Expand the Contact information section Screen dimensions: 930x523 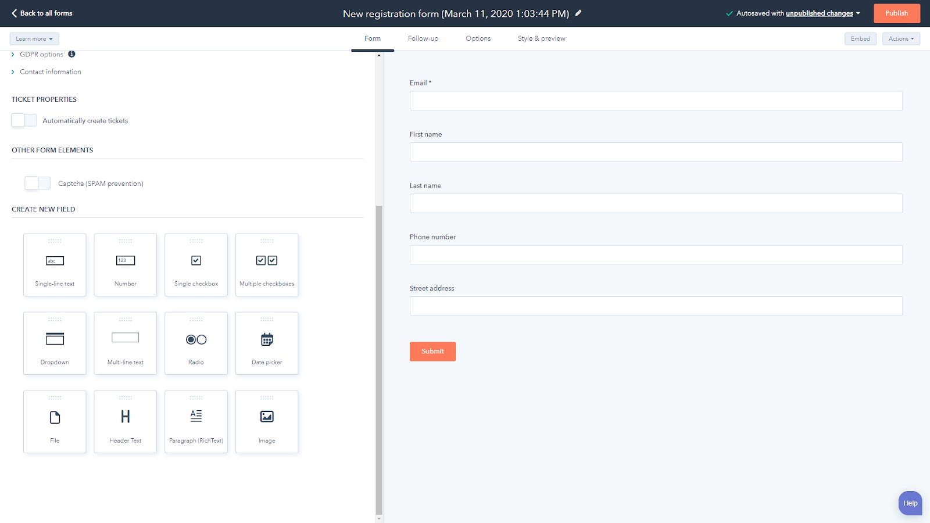pos(50,71)
